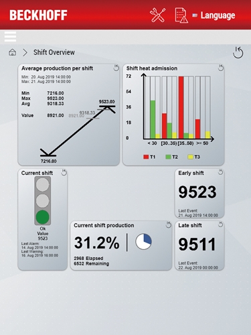This screenshot has width=251, height=335.
Task: Click the breadcrumb chevron arrow
Action: coord(25,53)
